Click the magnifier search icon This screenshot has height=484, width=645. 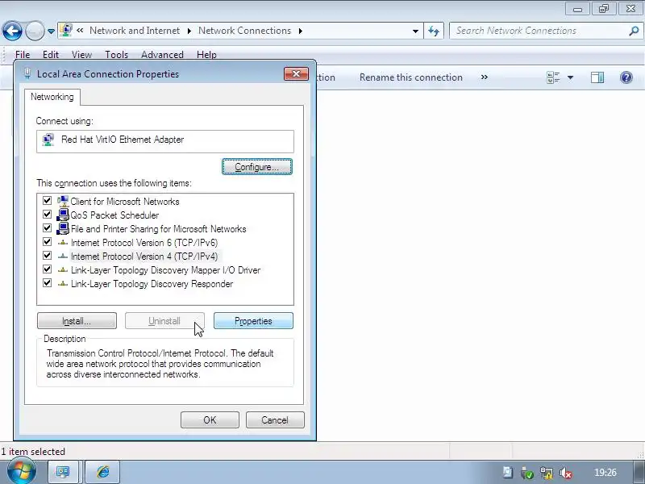pyautogui.click(x=634, y=31)
